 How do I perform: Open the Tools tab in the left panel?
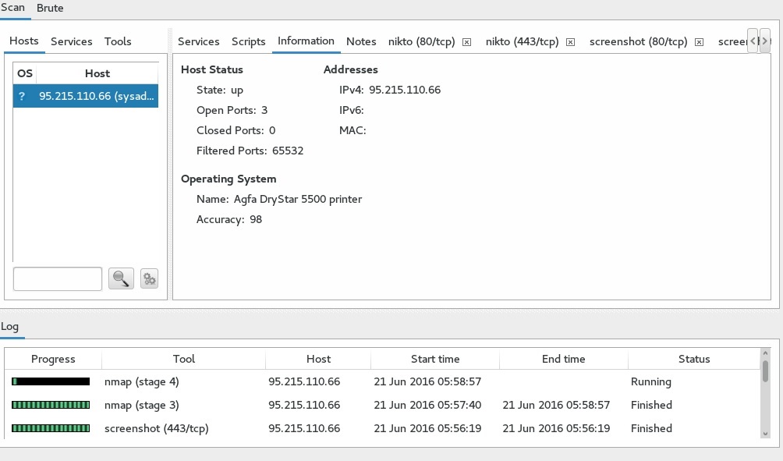click(118, 41)
